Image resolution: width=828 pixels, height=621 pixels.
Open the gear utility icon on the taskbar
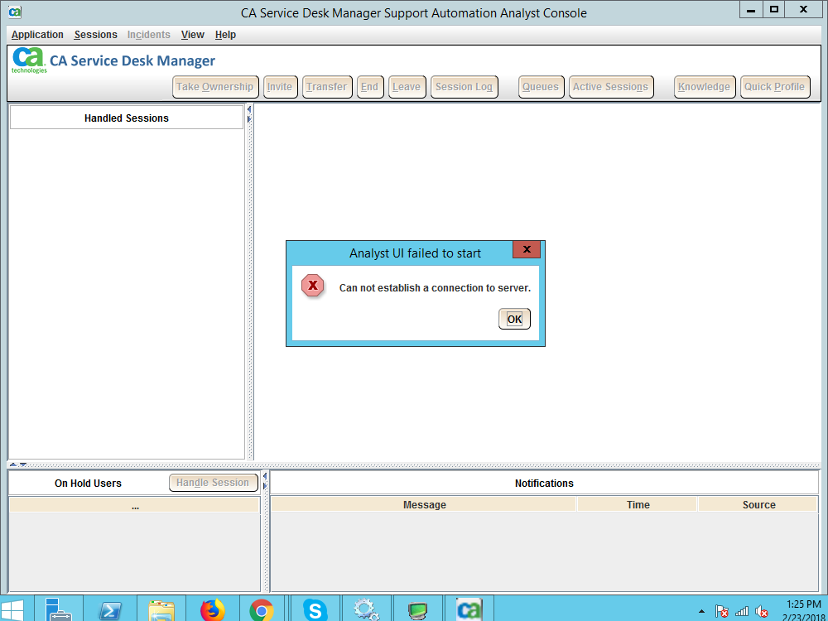[x=366, y=609]
